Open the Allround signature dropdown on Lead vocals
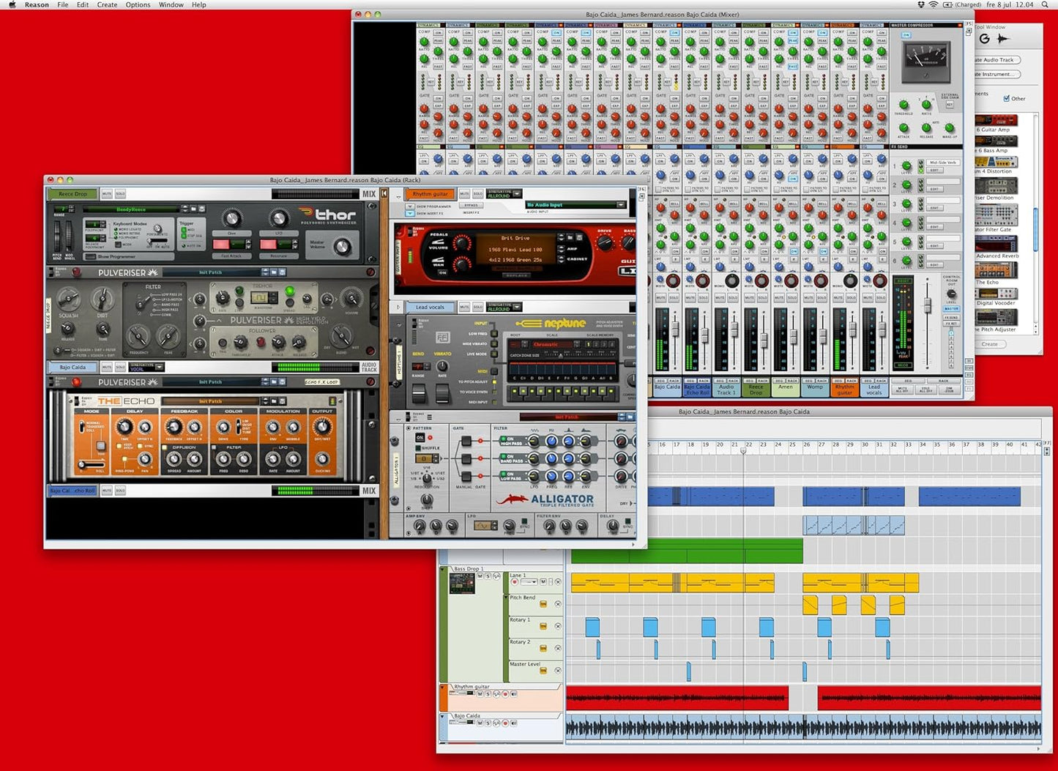Image resolution: width=1058 pixels, height=771 pixels. pos(517,307)
